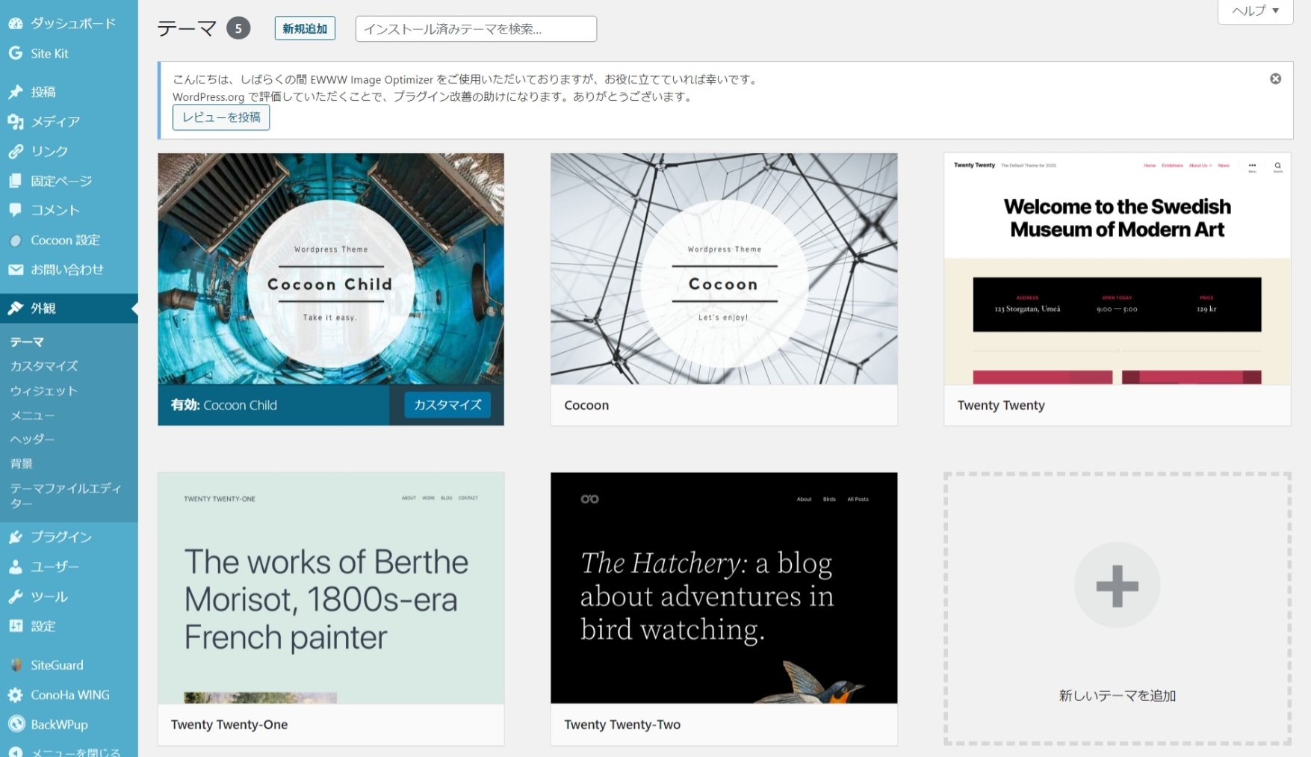Open テーマ submenu item

(x=27, y=342)
